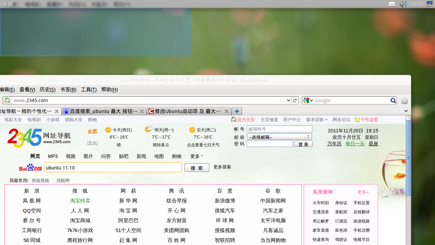The image size is (435, 245).
Task: Click the Baidu search box containing ubuntu 11.10
Action: click(113, 167)
